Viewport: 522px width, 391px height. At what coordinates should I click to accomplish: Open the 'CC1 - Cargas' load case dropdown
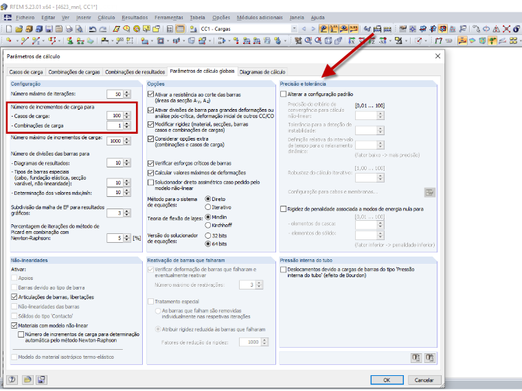coord(294,29)
